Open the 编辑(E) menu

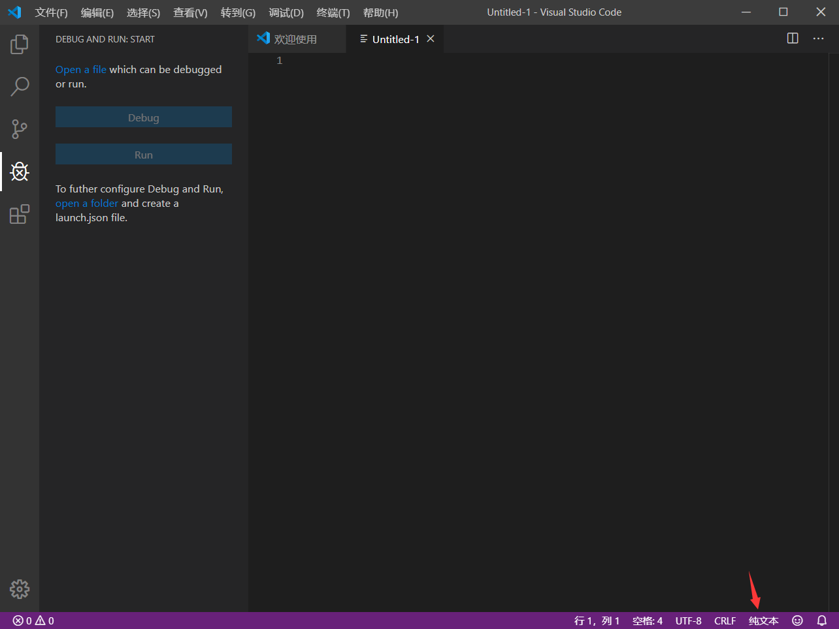[97, 12]
